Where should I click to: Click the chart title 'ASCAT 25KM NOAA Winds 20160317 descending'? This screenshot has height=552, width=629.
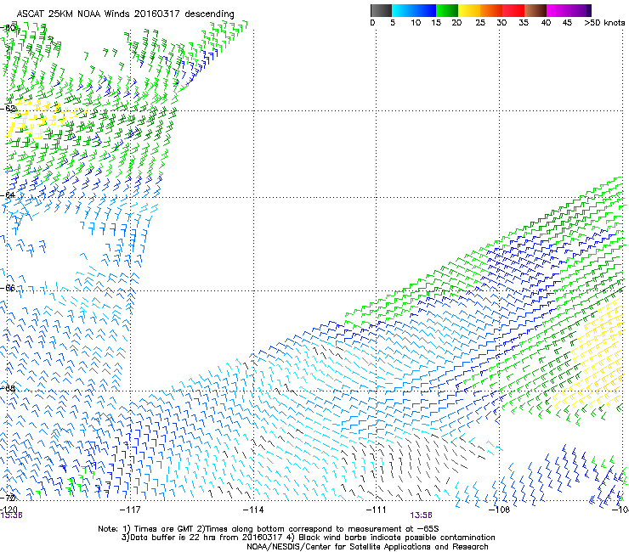(x=125, y=14)
